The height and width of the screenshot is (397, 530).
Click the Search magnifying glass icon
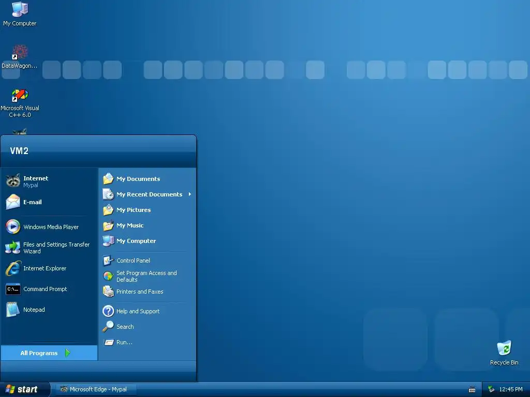click(x=108, y=327)
